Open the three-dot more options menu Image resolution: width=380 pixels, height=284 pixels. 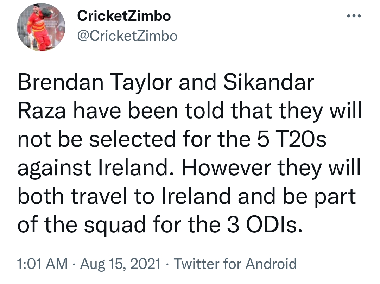pos(354,16)
